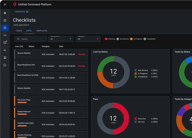Close the Checklists breadcrumb tab
This screenshot has width=192, height=138.
(27, 12)
